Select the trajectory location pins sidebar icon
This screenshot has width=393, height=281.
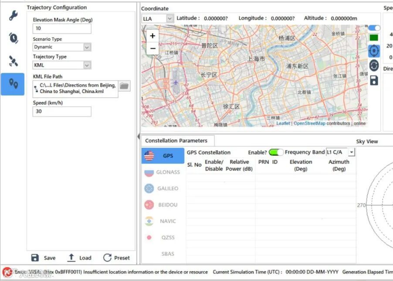coord(13,84)
